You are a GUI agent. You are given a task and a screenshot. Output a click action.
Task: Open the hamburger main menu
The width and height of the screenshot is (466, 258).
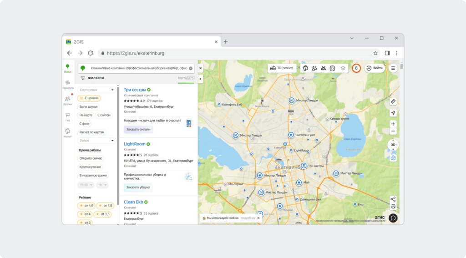[393, 68]
